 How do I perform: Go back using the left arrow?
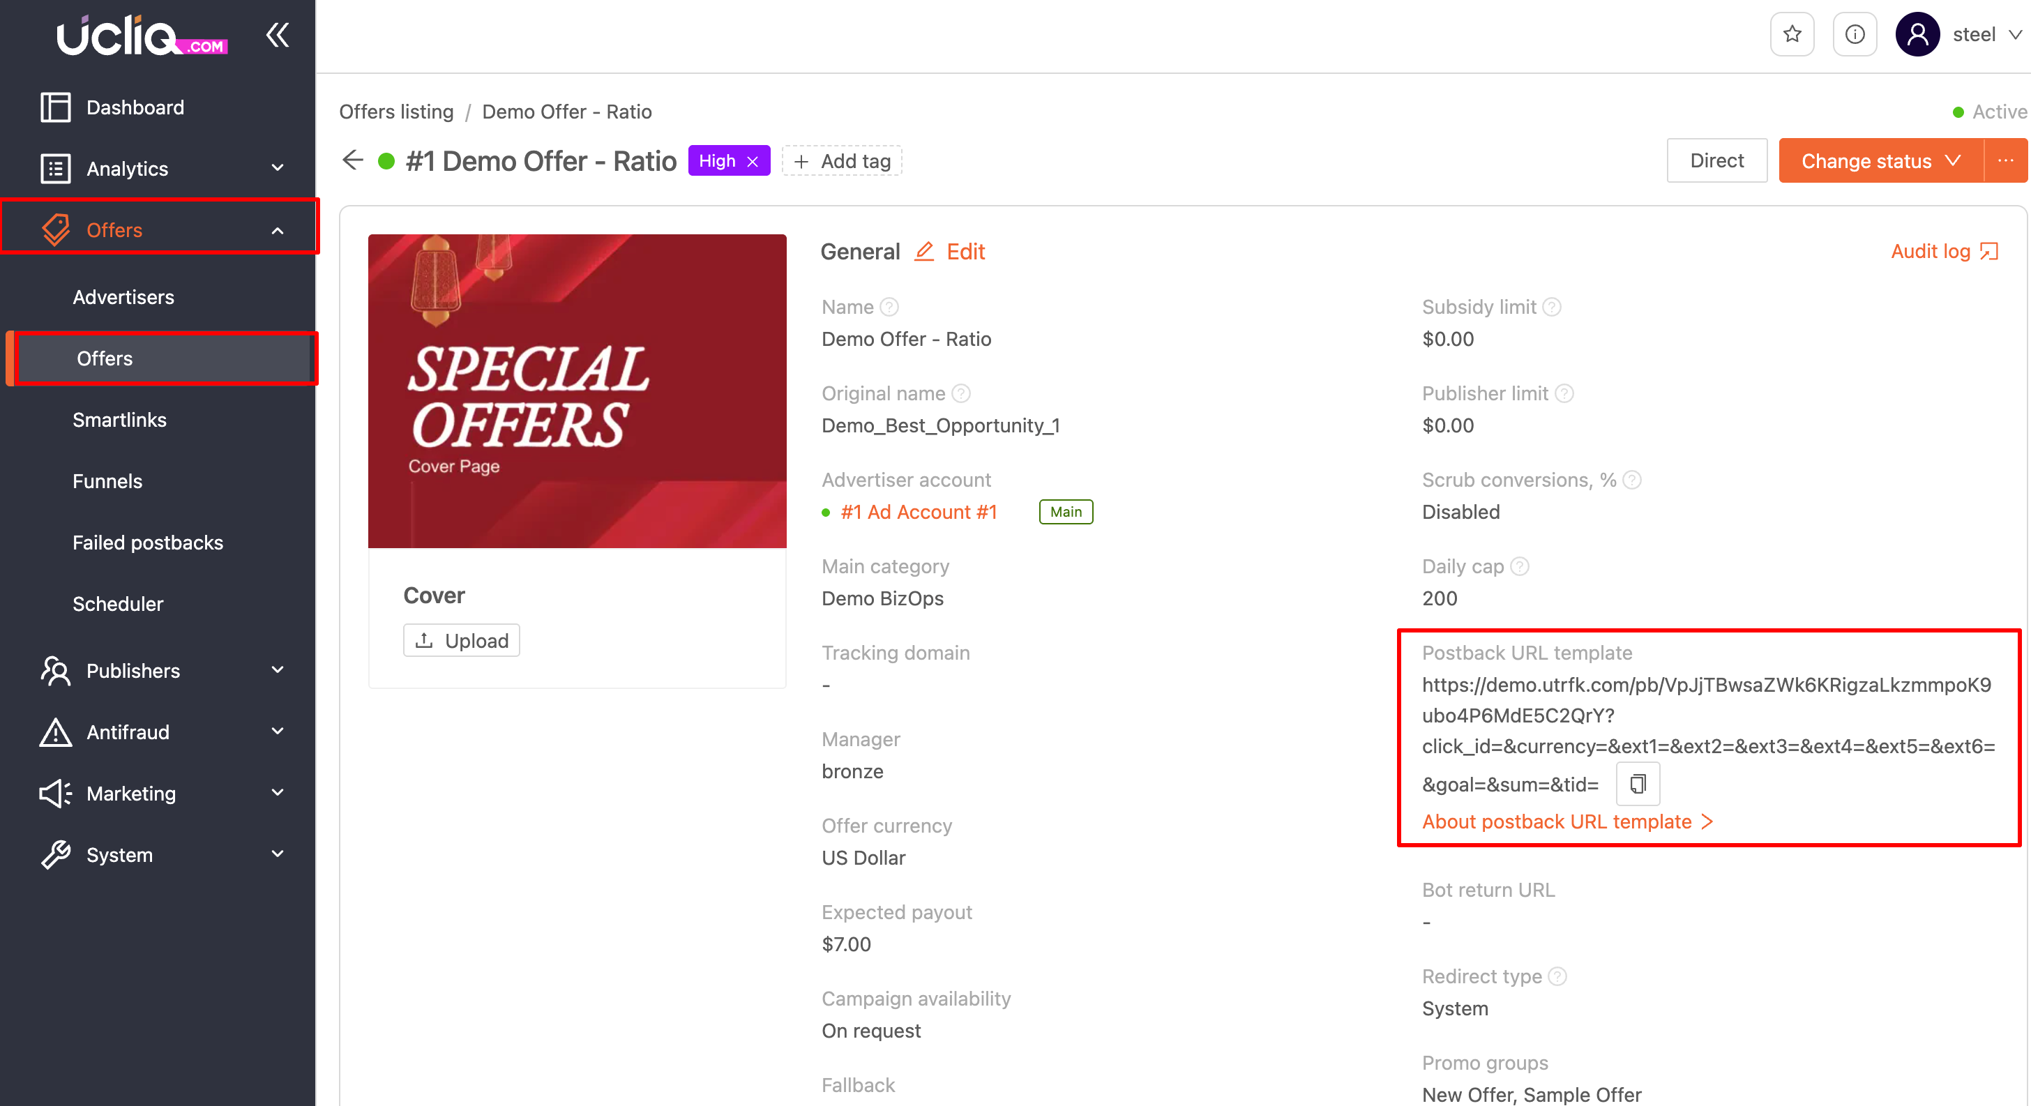[352, 161]
